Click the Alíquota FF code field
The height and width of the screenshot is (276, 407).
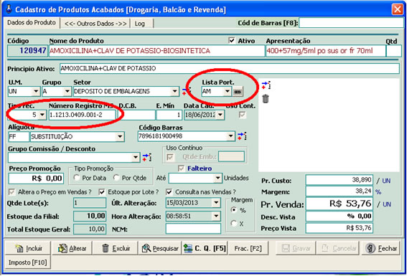coord(19,137)
